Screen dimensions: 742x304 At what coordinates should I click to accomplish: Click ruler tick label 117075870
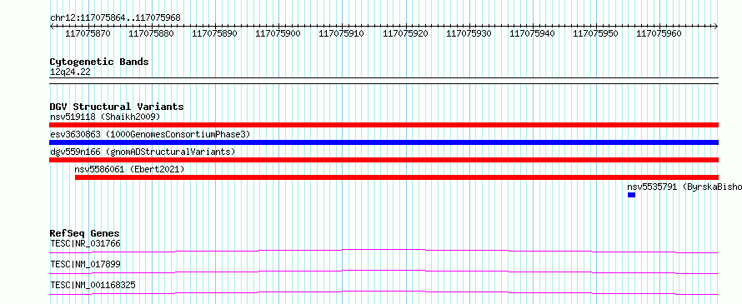(88, 33)
